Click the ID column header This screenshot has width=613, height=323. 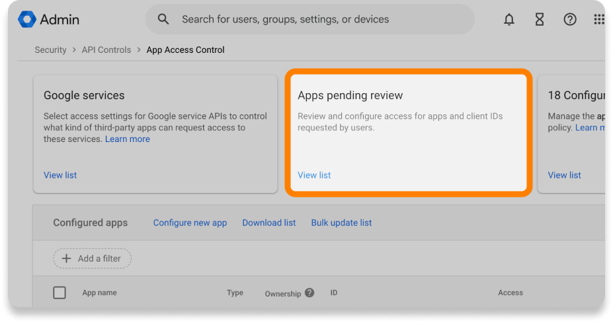coord(333,293)
